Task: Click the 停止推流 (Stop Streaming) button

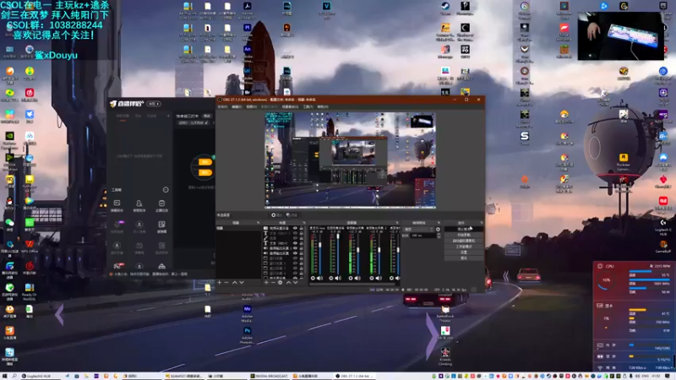Action: (463, 229)
